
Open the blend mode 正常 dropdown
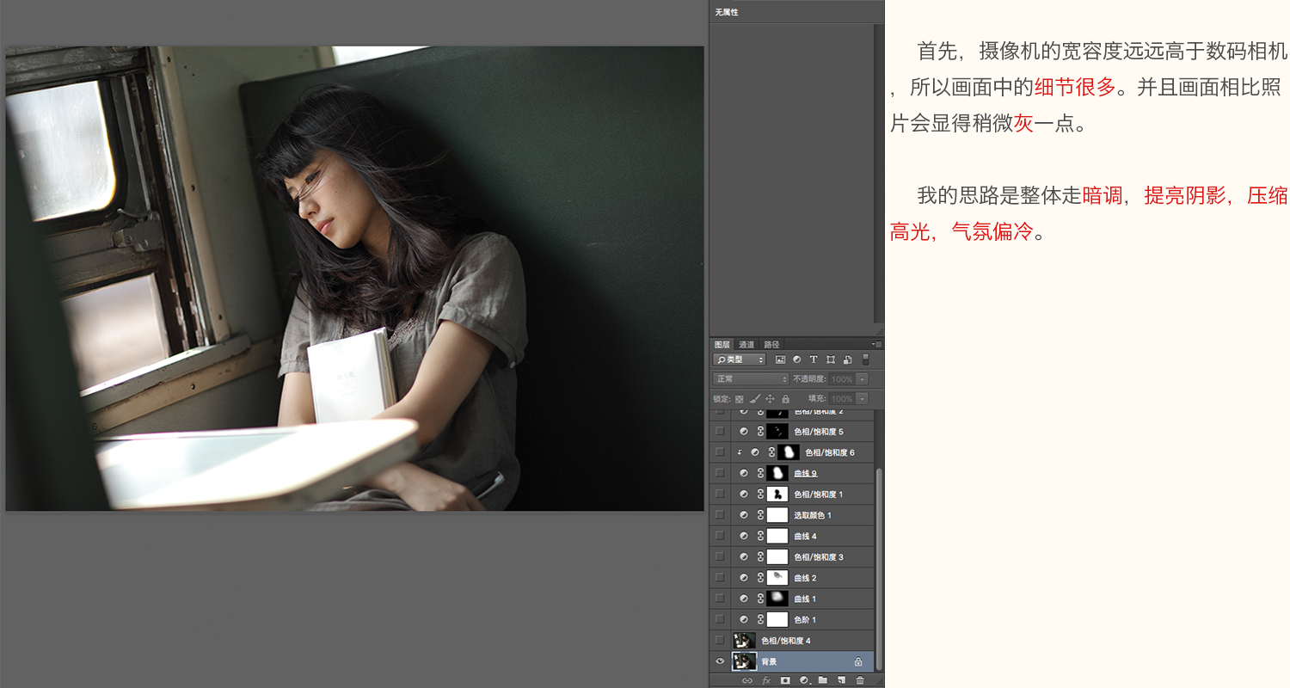click(x=751, y=379)
